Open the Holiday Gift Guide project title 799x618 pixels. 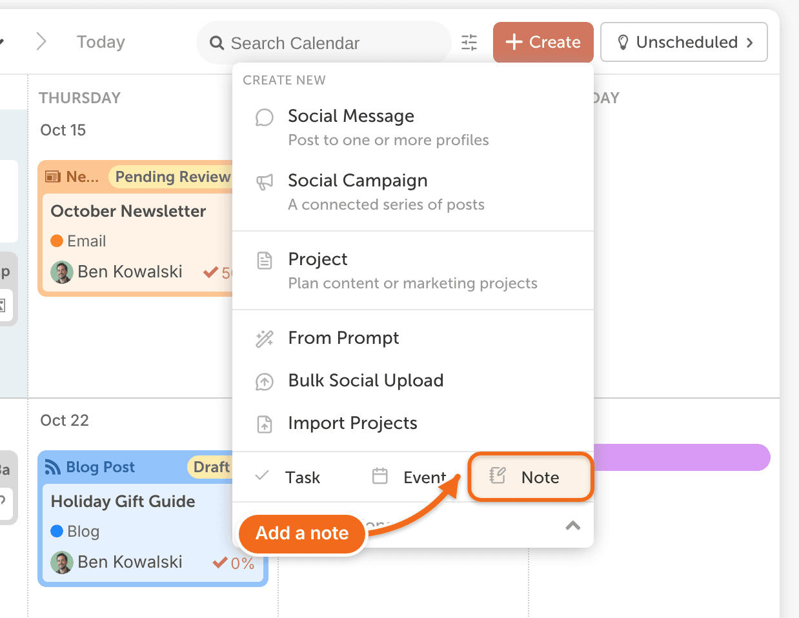pos(123,501)
